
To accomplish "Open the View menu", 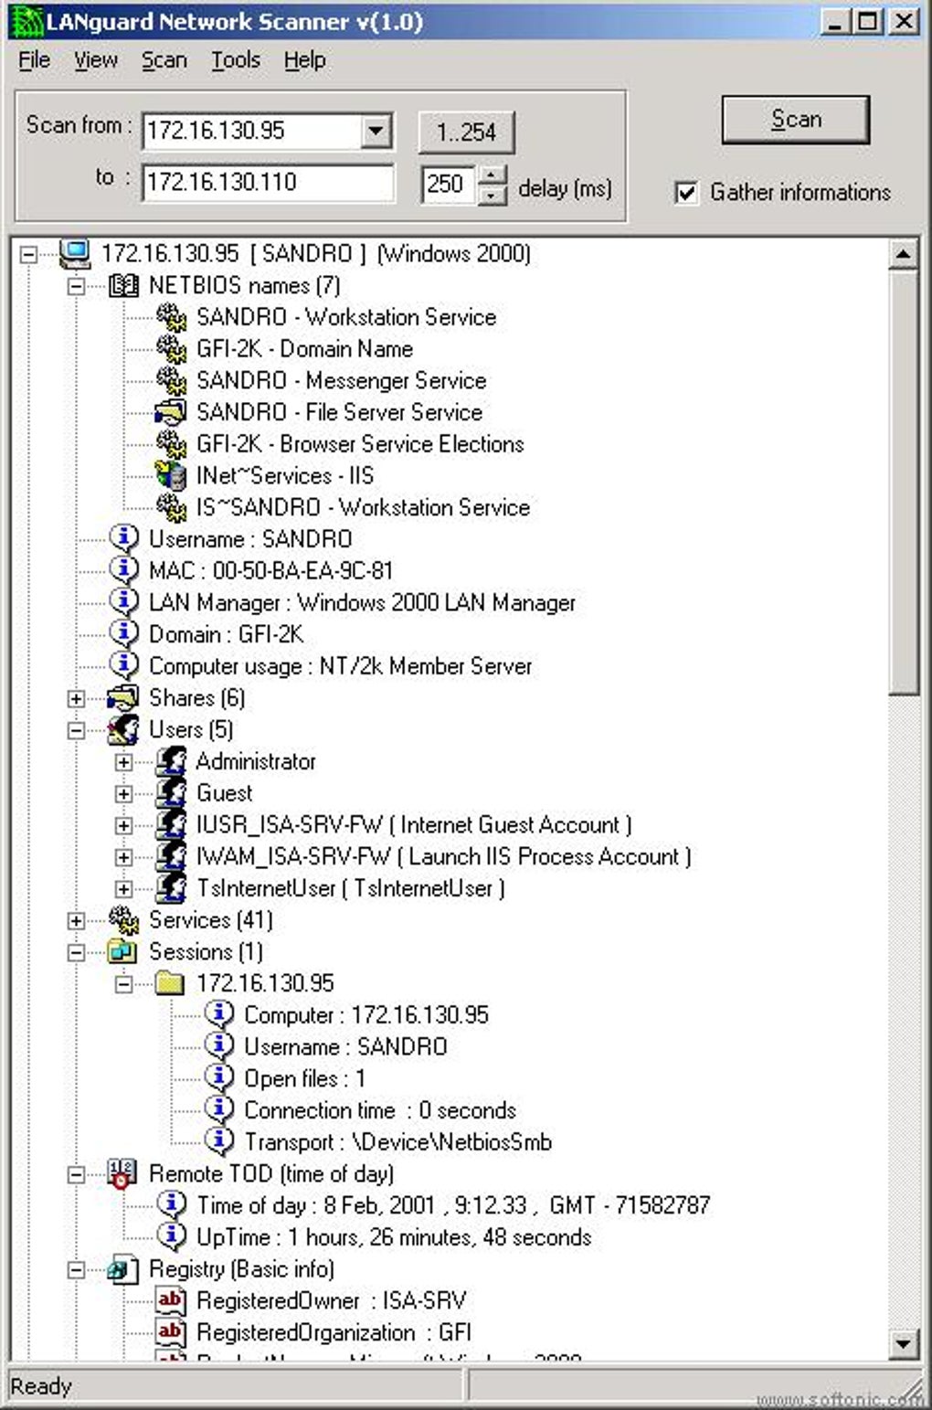I will pos(96,60).
